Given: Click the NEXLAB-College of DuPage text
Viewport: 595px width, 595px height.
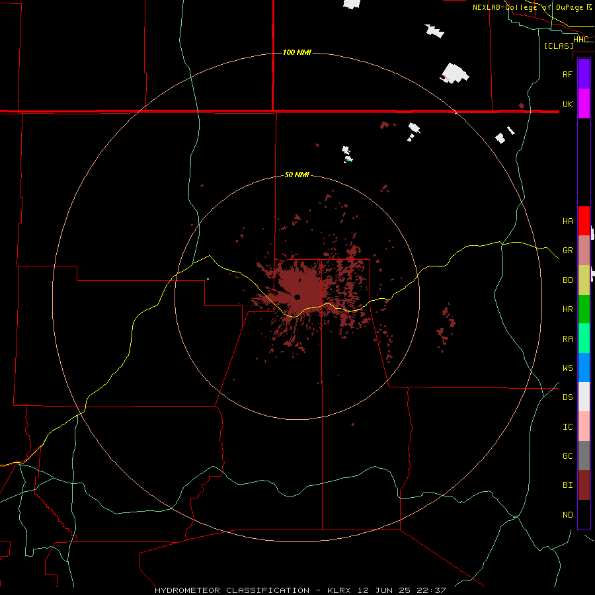Looking at the screenshot, I should tap(528, 7).
